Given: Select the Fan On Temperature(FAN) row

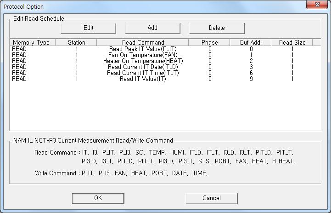Looking at the screenshot, I should pos(143,55).
